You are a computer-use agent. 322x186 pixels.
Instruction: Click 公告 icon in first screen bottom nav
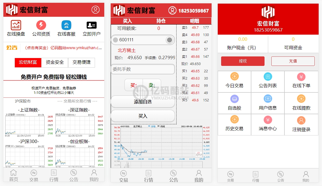click(73, 173)
